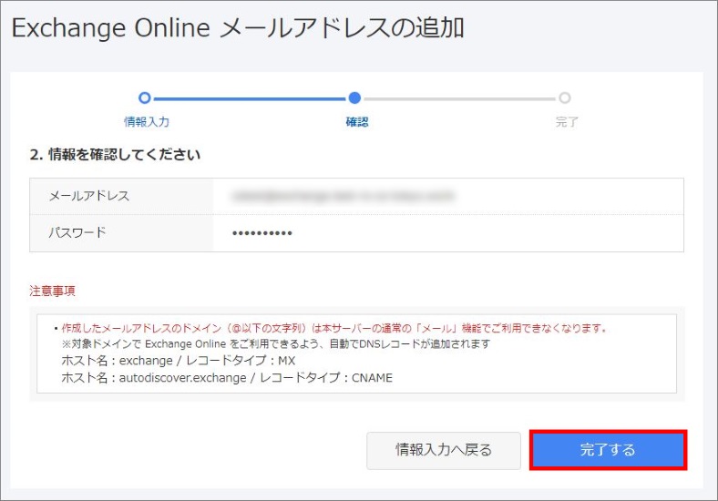
Task: Click the line about automatic DNS record addition
Action: [276, 344]
